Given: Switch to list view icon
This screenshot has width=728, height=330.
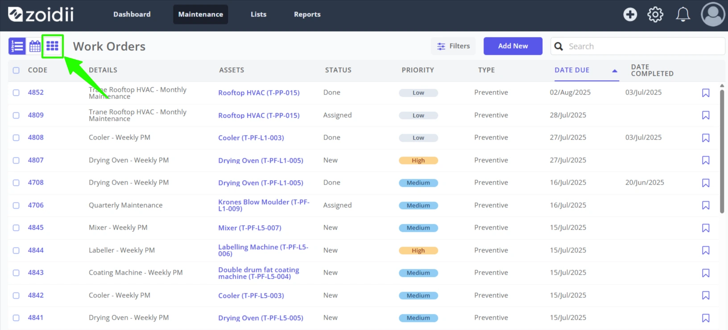Looking at the screenshot, I should click(17, 46).
